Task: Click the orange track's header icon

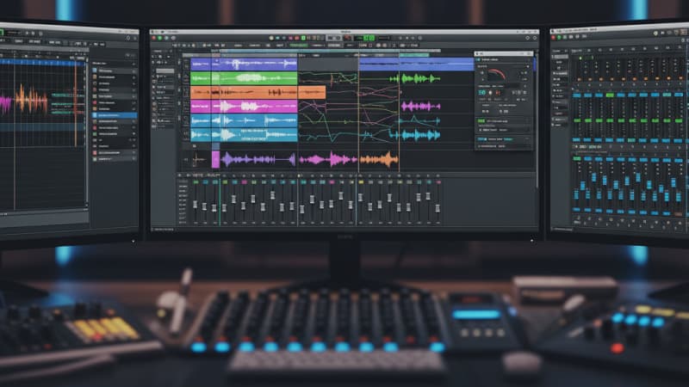Action: pos(186,92)
